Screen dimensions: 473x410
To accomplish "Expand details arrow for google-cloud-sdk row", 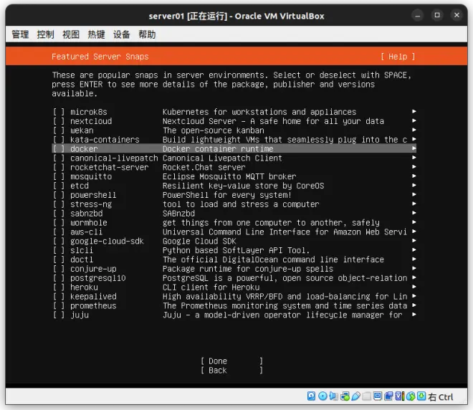I will [414, 241].
